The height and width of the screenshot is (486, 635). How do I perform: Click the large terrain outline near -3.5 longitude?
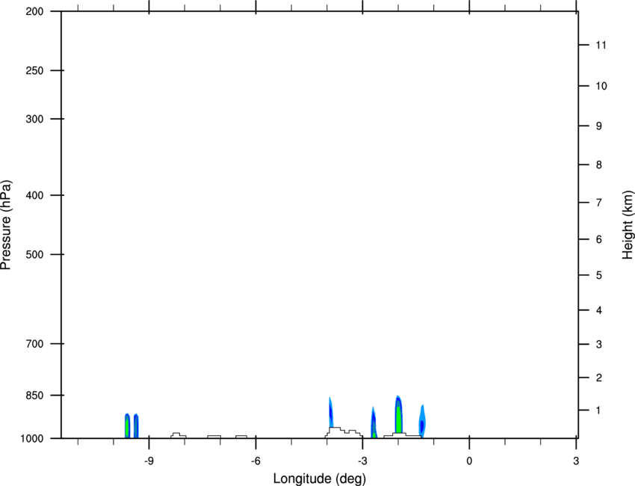tap(344, 432)
